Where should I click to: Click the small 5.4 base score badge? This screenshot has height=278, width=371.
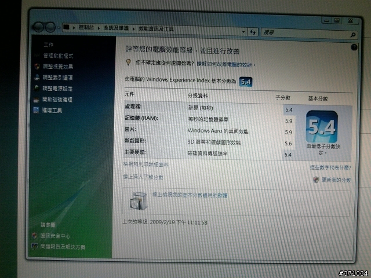(x=246, y=82)
